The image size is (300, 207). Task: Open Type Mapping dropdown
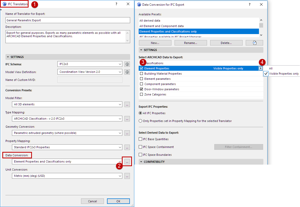coord(67,119)
